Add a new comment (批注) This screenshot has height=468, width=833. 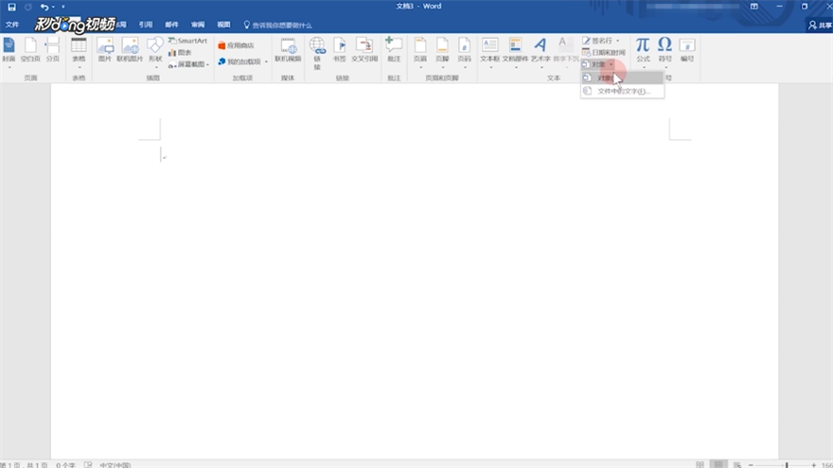[x=394, y=51]
